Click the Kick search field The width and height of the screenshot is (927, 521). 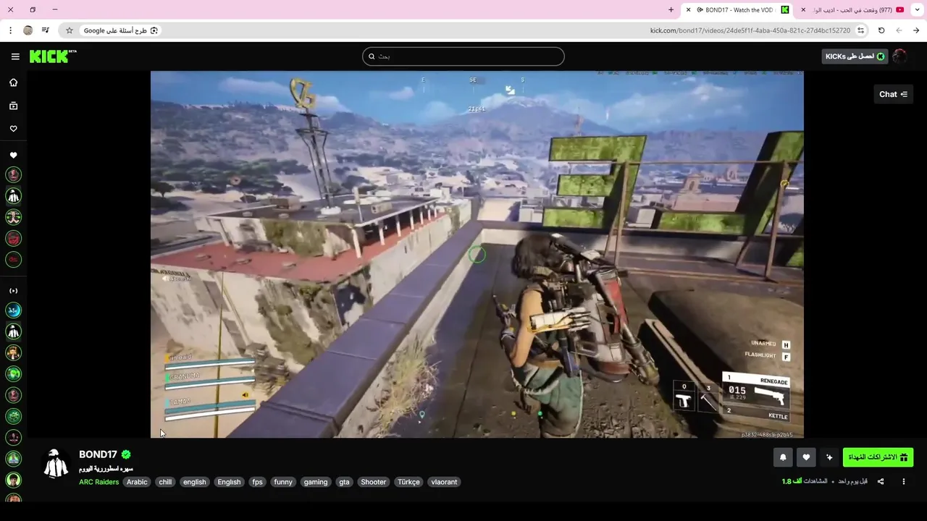click(463, 56)
